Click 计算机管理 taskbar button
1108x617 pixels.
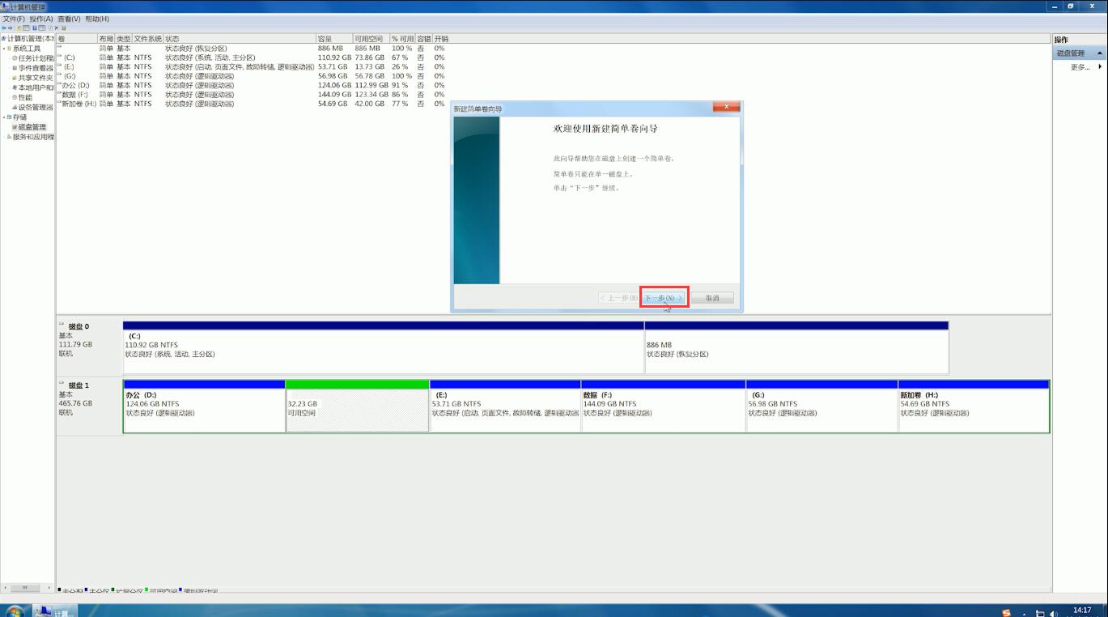point(55,611)
